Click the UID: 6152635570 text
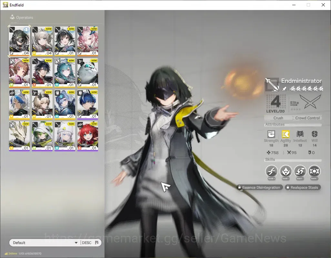The width and height of the screenshot is (331, 258). (x=30, y=253)
